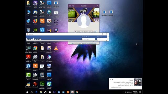Select the Icecream Screen Recorder desktop icon
Screen dimensions: 168x94
coord(35,67)
